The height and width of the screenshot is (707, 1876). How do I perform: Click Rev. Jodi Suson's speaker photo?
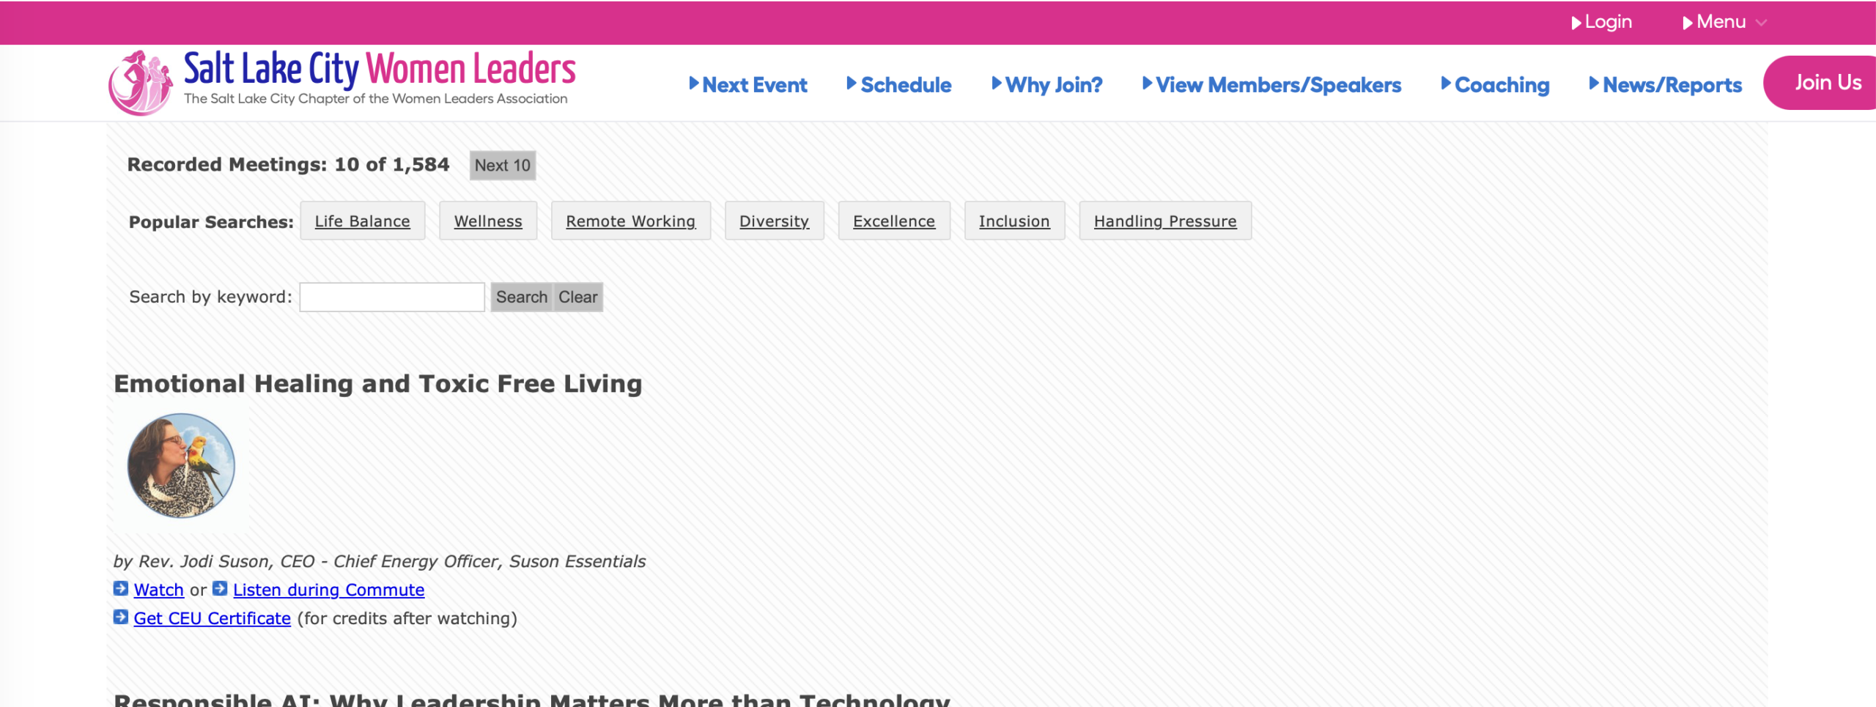tap(181, 465)
